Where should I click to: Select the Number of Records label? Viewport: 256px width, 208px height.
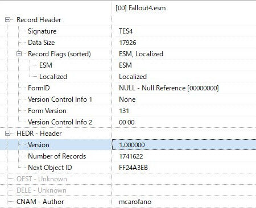(57, 156)
